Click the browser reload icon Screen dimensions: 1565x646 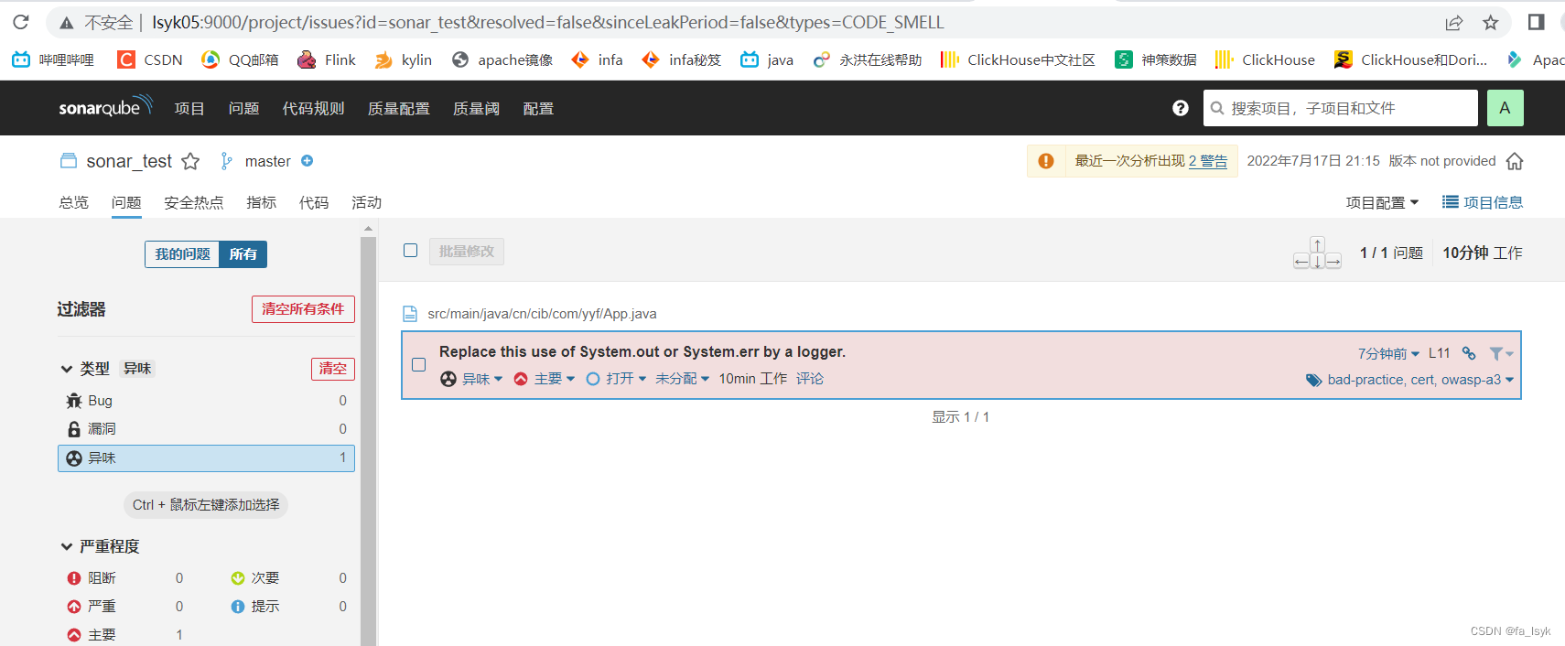click(20, 22)
